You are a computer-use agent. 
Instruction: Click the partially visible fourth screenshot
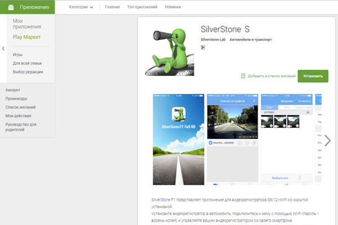click(x=318, y=139)
